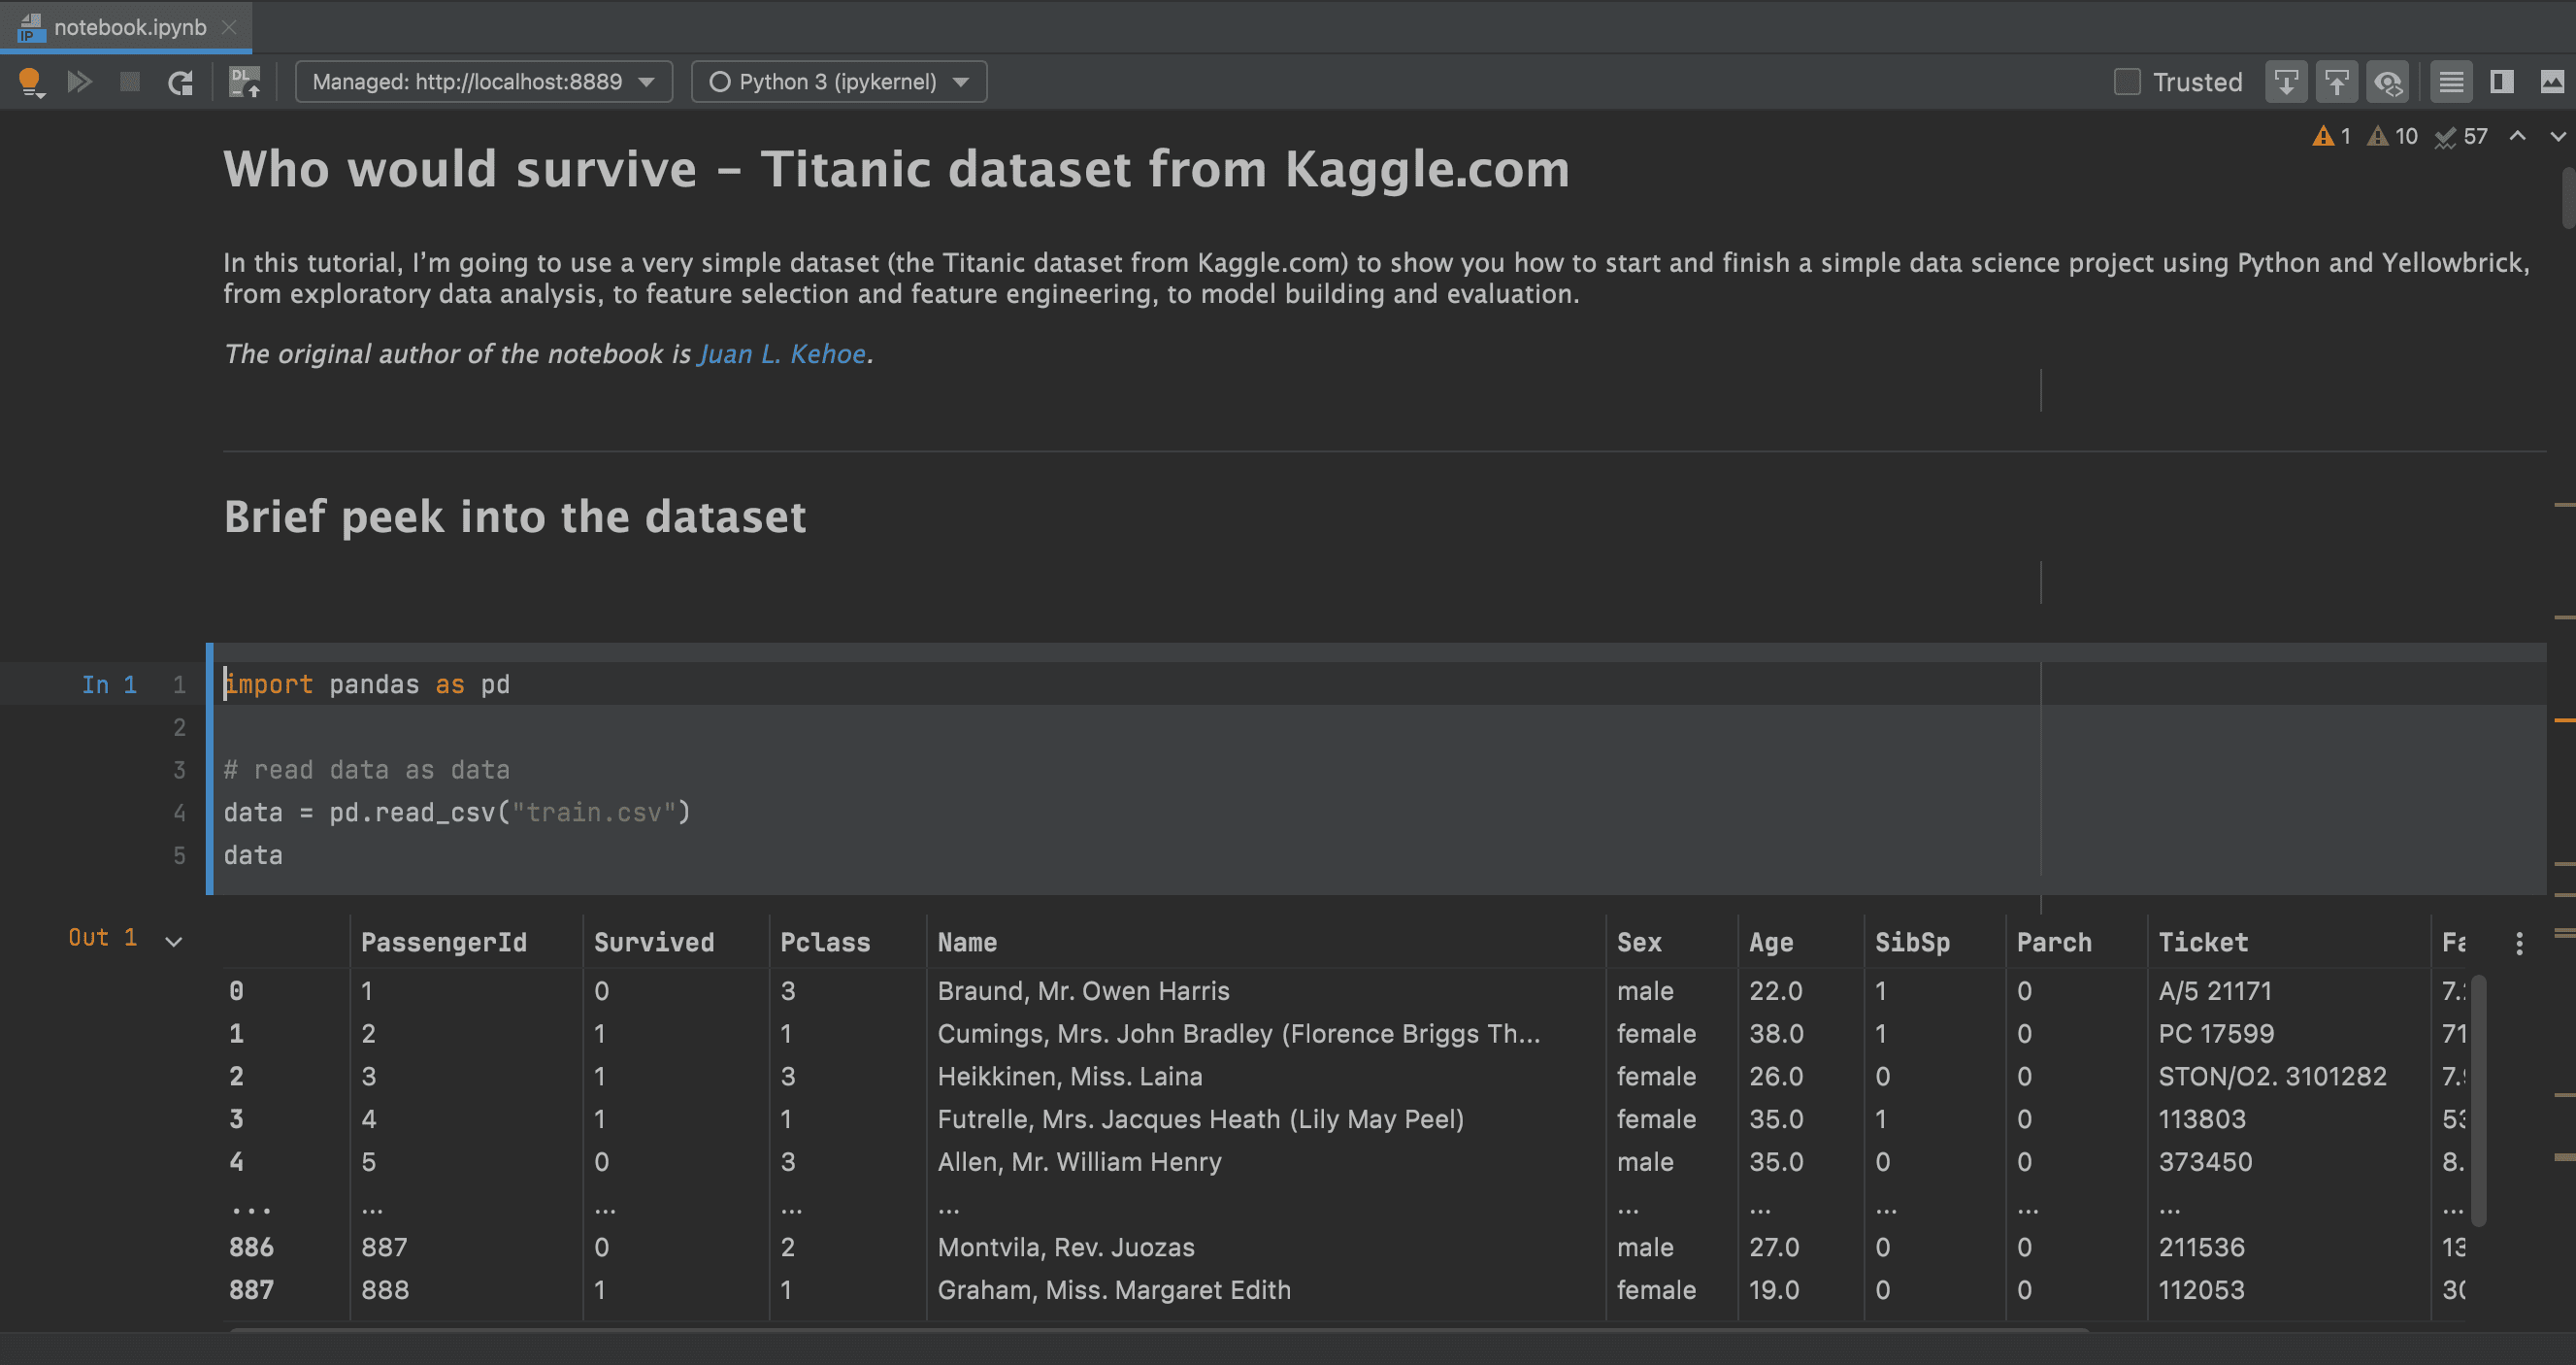Viewport: 2576px width, 1365px height.
Task: Click the Restart Kernel icon
Action: [181, 82]
